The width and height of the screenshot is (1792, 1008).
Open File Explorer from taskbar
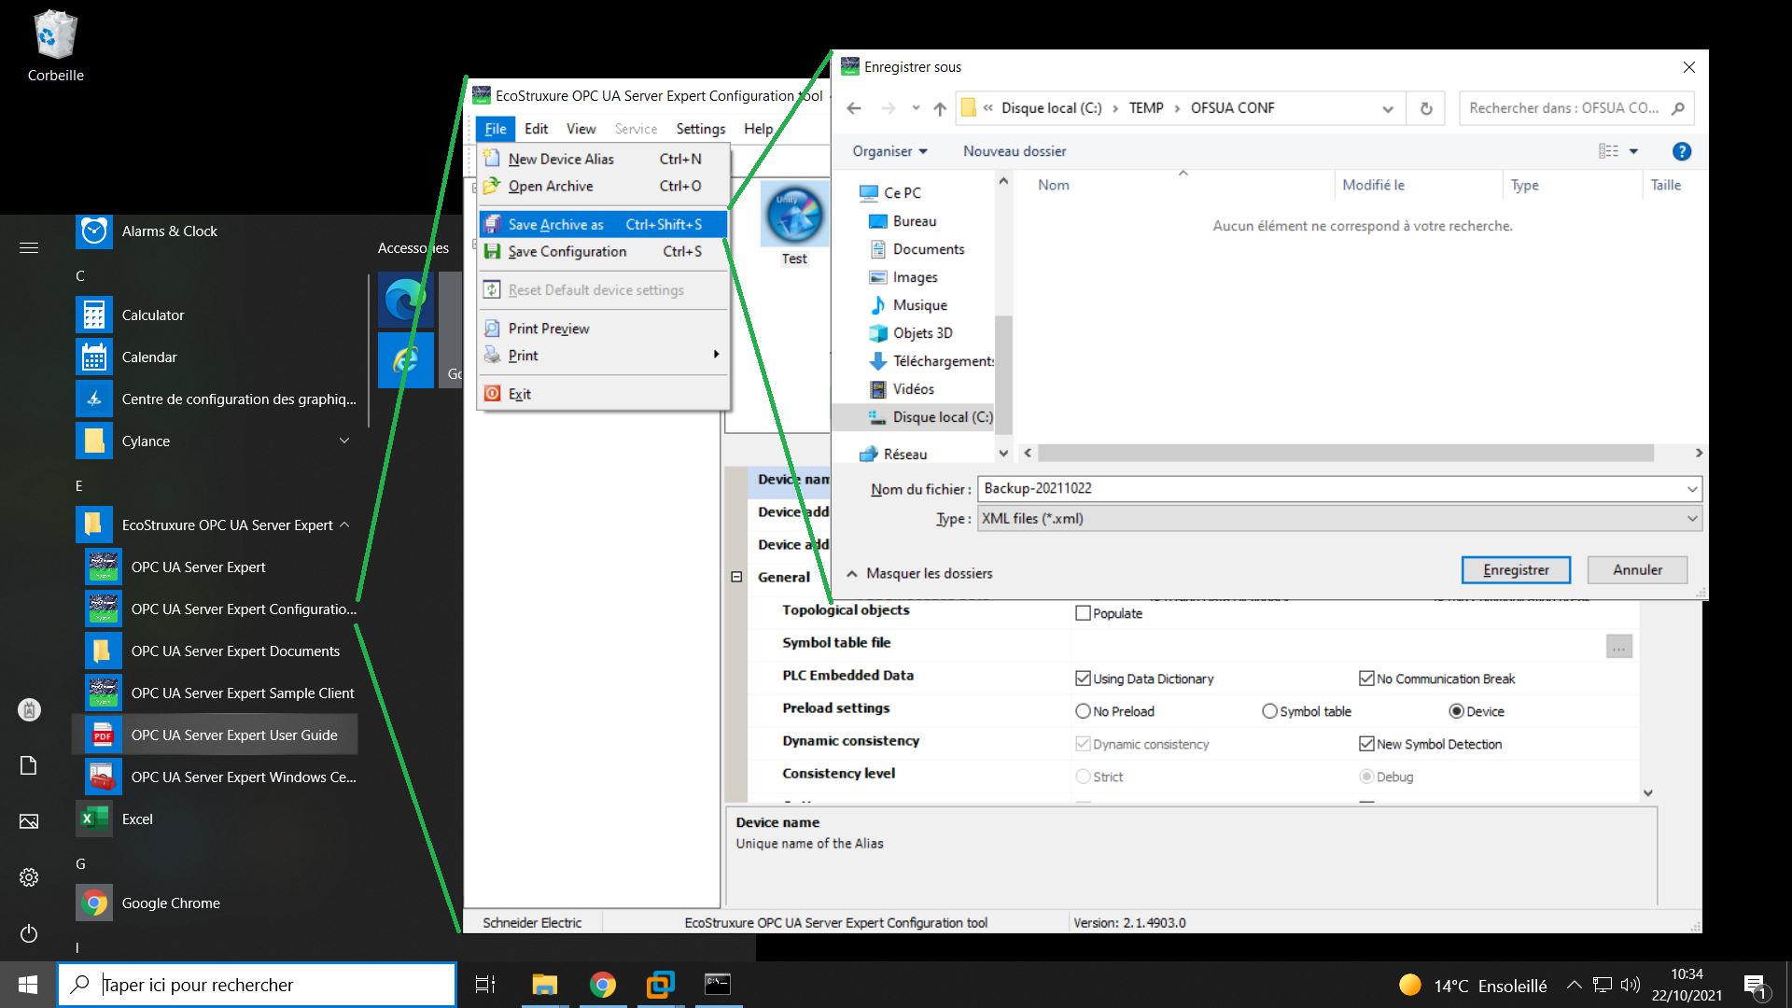[x=544, y=985]
